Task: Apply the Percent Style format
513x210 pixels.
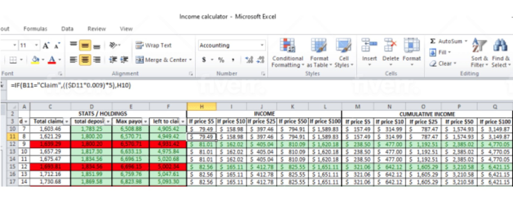Action: (221, 60)
